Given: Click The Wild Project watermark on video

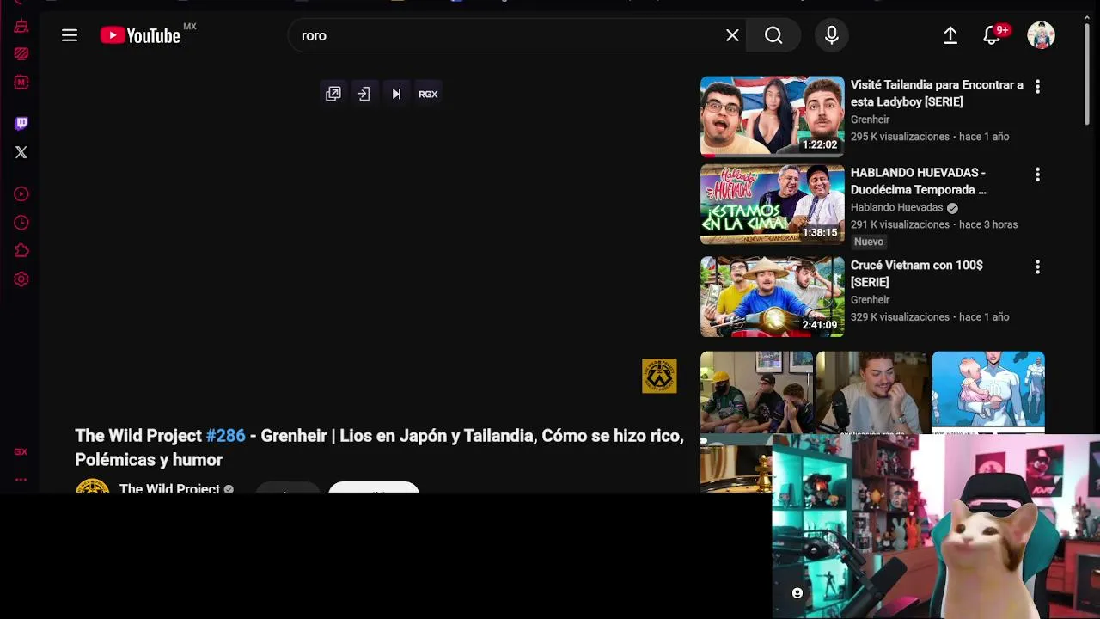Looking at the screenshot, I should point(659,376).
